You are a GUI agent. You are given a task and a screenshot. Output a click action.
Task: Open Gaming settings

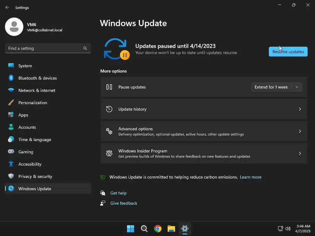(48, 152)
